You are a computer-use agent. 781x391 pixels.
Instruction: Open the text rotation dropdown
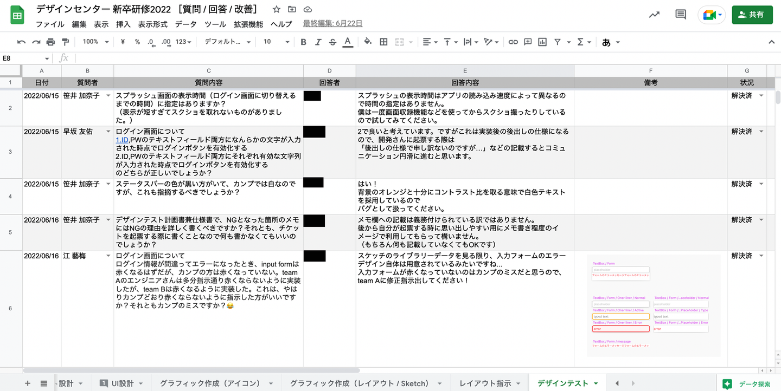pos(491,42)
